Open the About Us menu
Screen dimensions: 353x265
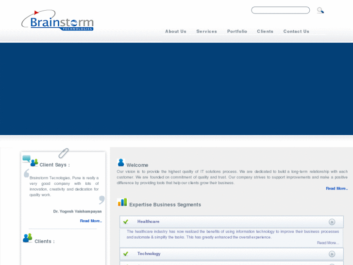pos(176,31)
